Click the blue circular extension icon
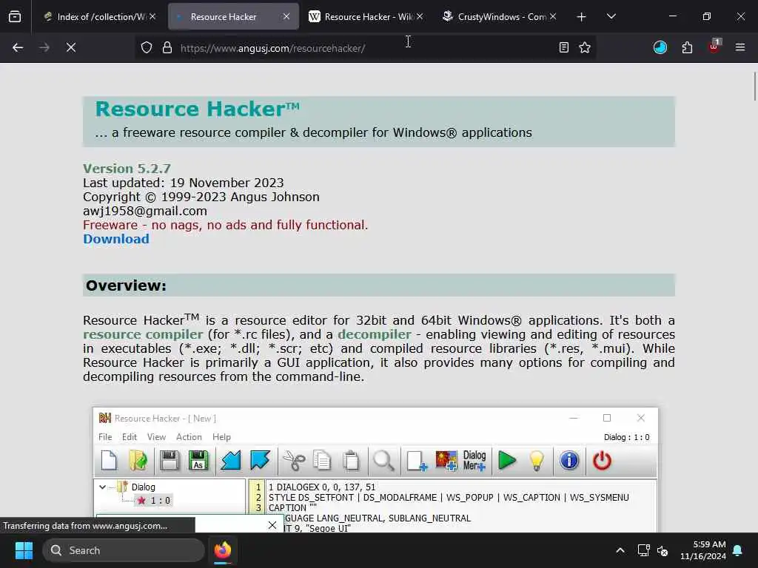 pos(660,47)
